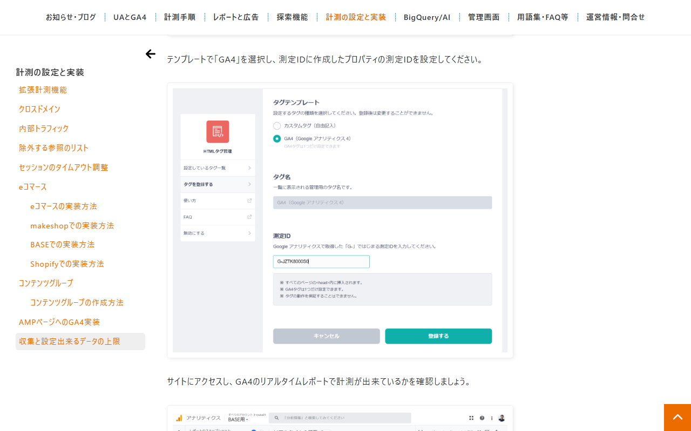Go to eコマースの実装方法 link
Viewport: 691px width, 431px height.
point(64,206)
